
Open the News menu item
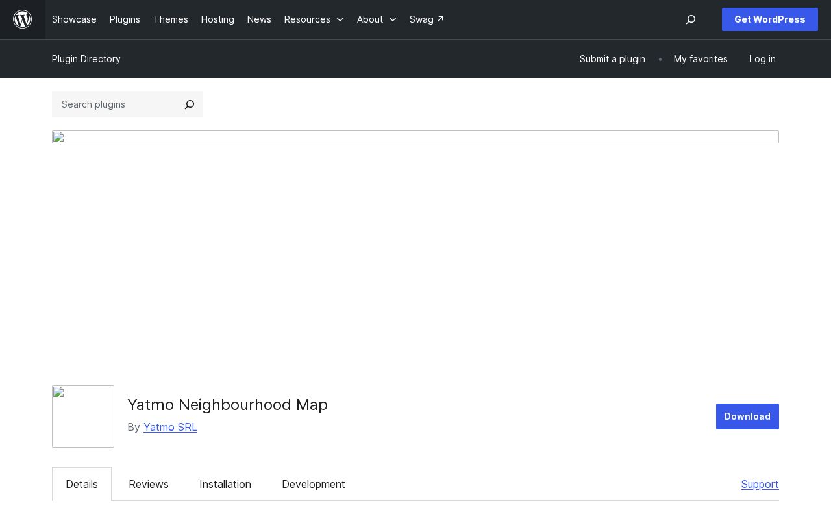[259, 19]
